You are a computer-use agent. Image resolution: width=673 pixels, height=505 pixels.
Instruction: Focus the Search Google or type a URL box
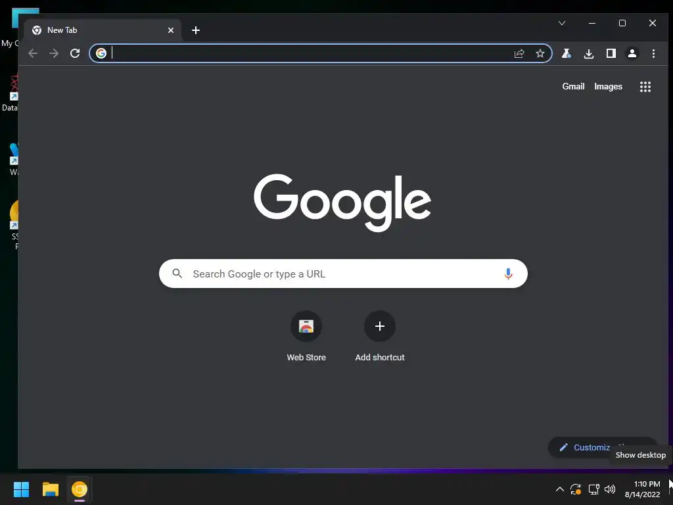coord(343,274)
